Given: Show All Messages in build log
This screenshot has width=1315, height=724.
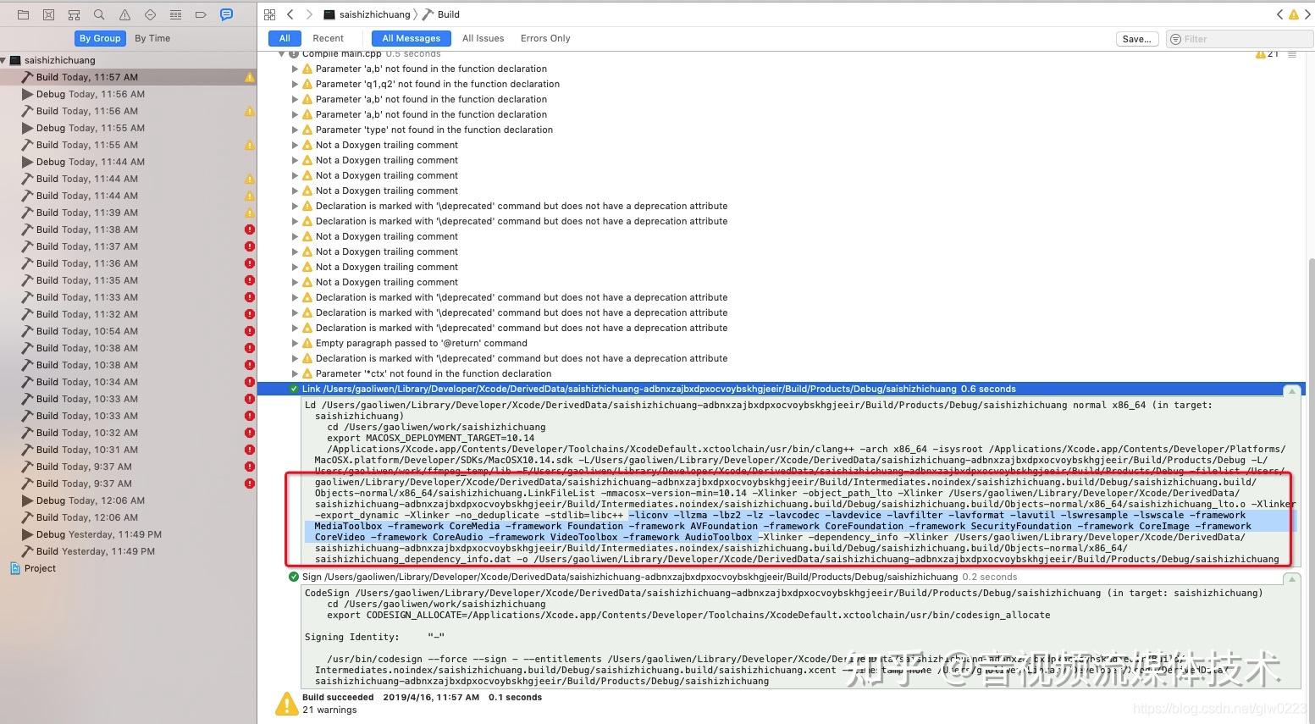Looking at the screenshot, I should tap(411, 38).
